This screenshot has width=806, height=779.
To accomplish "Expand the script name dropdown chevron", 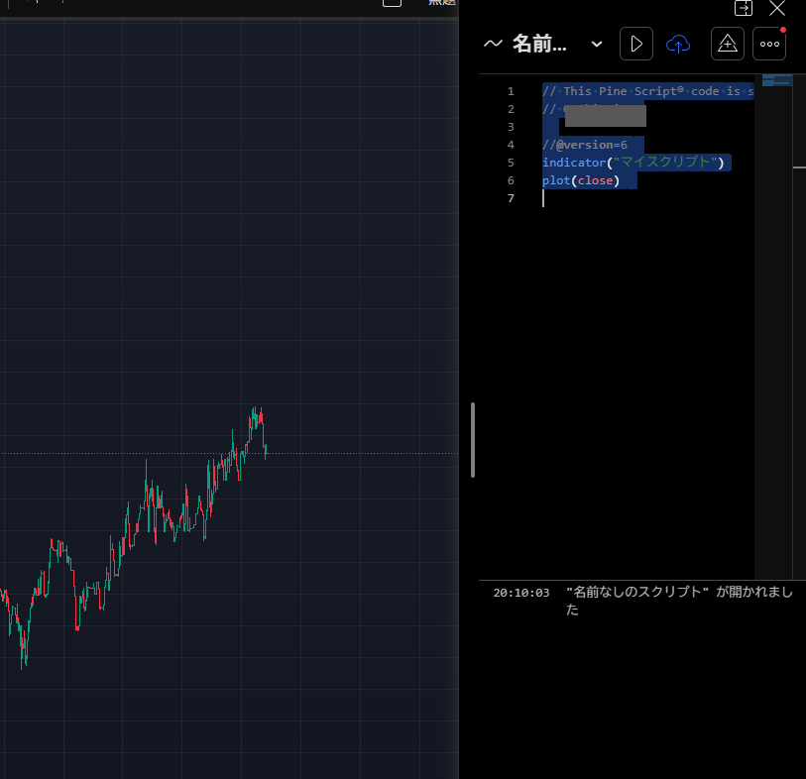I will click(x=597, y=44).
